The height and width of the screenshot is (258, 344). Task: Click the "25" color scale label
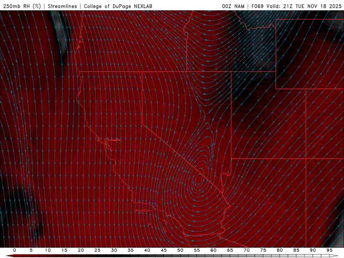coord(98,250)
